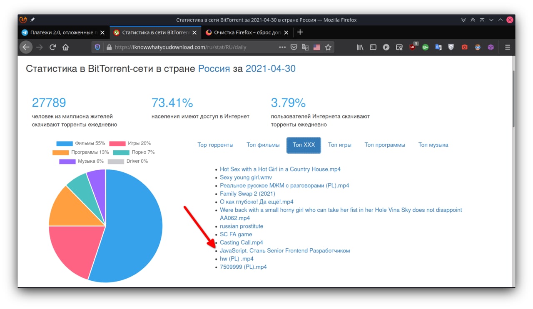Open the tracking protection shield icon
The height and width of the screenshot is (309, 533).
[x=98, y=47]
